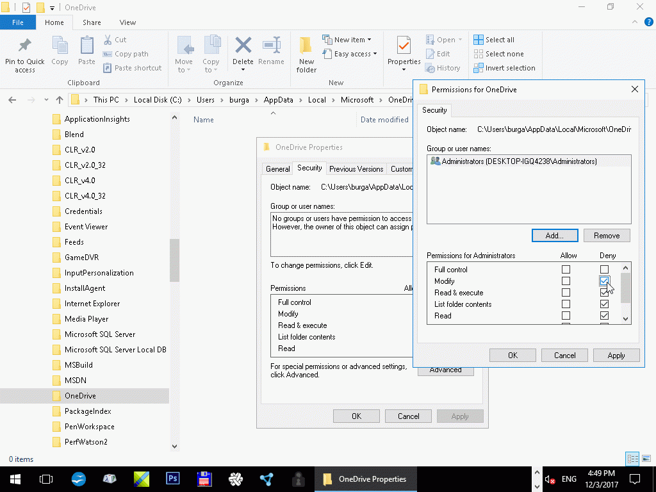The image size is (656, 492).
Task: Expand quick access toolbar customize arrow
Action: point(52,8)
